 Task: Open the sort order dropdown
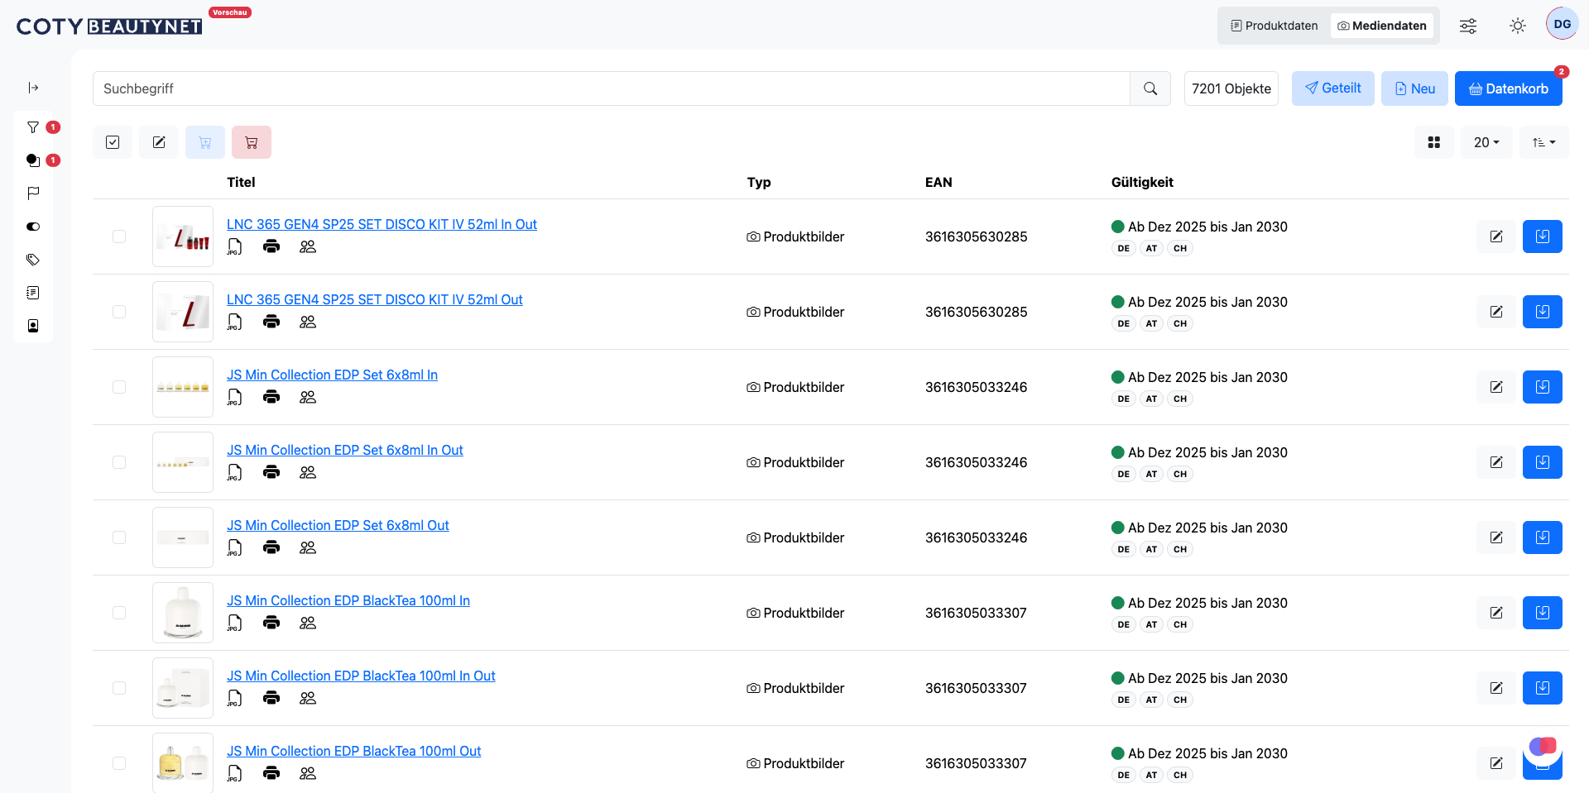1544,142
